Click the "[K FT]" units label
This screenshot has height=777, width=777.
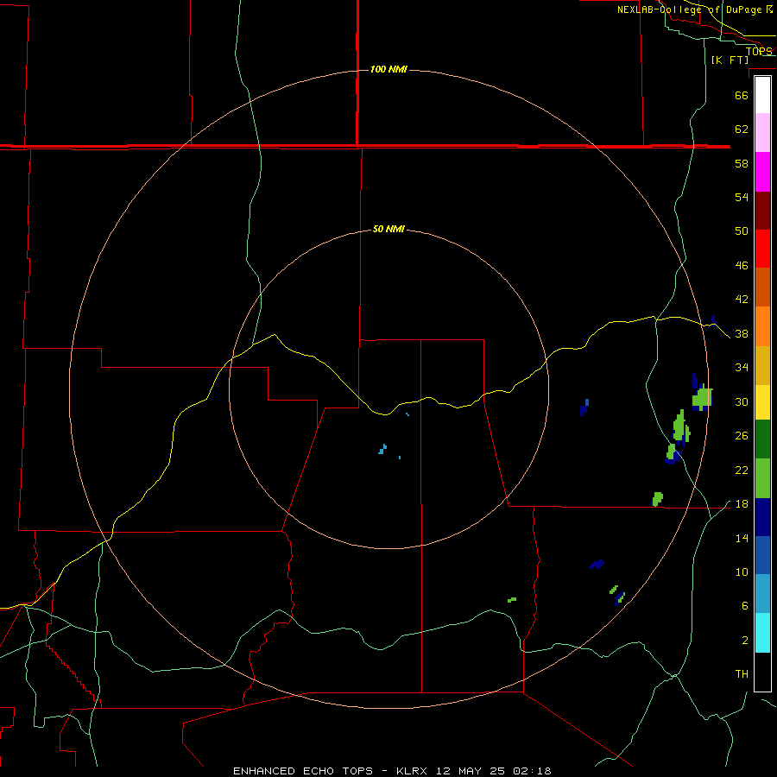[x=730, y=60]
